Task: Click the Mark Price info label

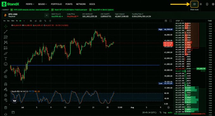Action: [56, 14]
